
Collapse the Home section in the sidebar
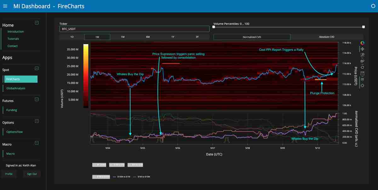click(x=37, y=23)
